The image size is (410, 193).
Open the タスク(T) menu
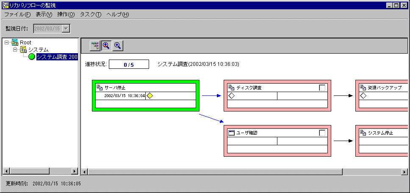click(x=91, y=15)
